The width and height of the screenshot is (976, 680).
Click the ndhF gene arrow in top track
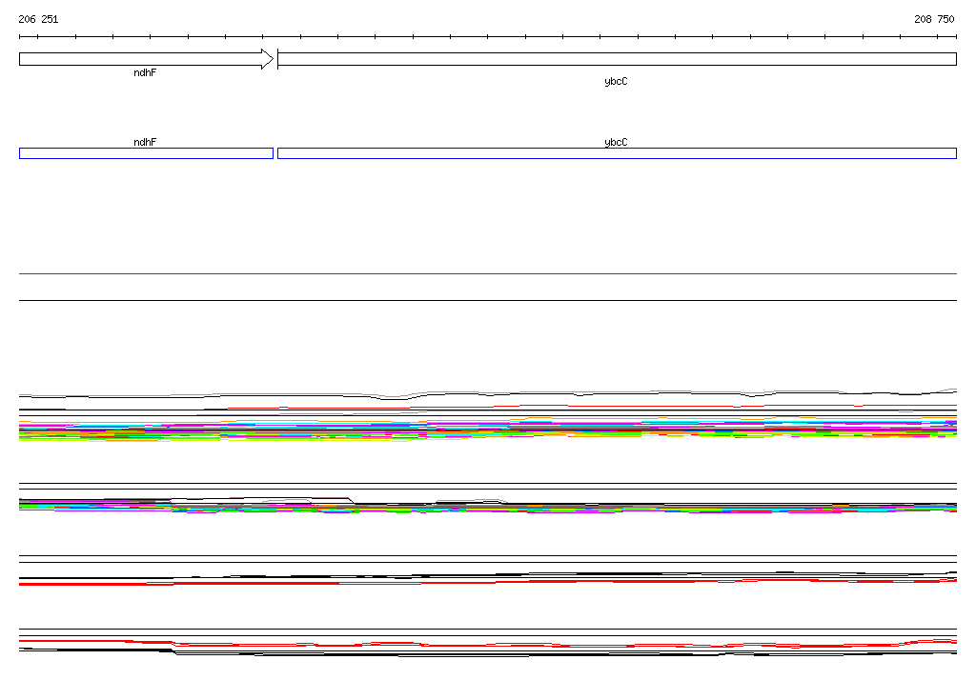point(143,59)
